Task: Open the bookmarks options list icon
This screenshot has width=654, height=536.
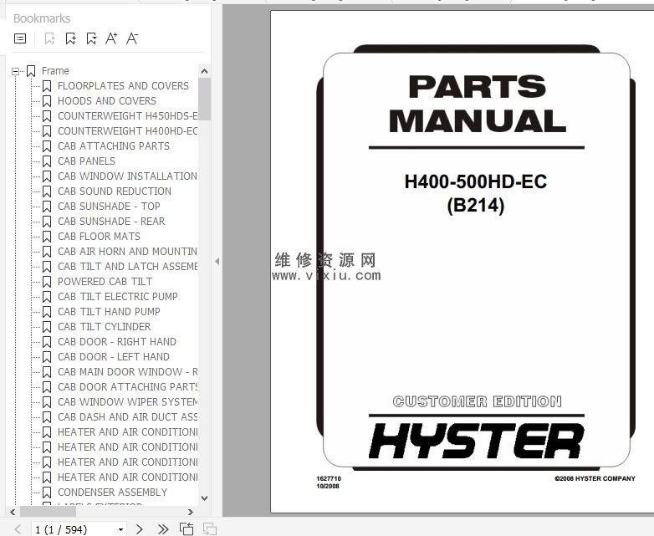Action: click(x=20, y=38)
